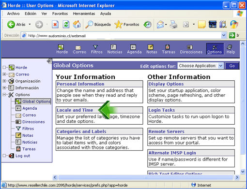
Task: Click the Mail envelope toolbar icon
Action: (x=160, y=25)
